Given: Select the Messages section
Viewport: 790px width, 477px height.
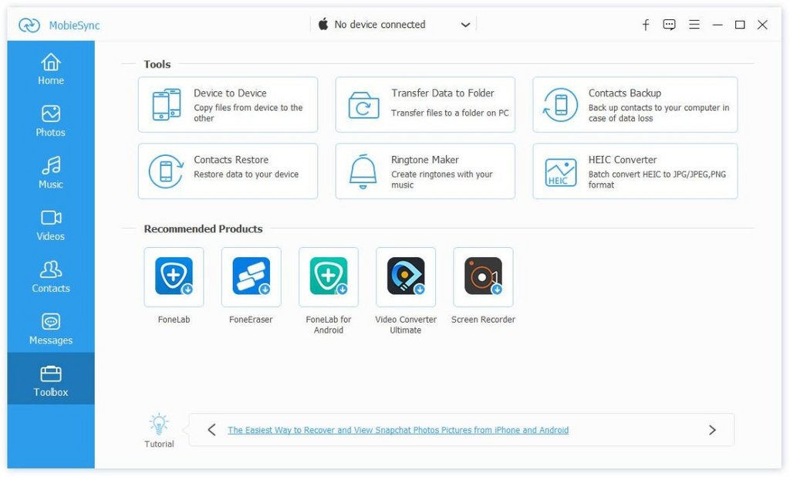Looking at the screenshot, I should 51,329.
